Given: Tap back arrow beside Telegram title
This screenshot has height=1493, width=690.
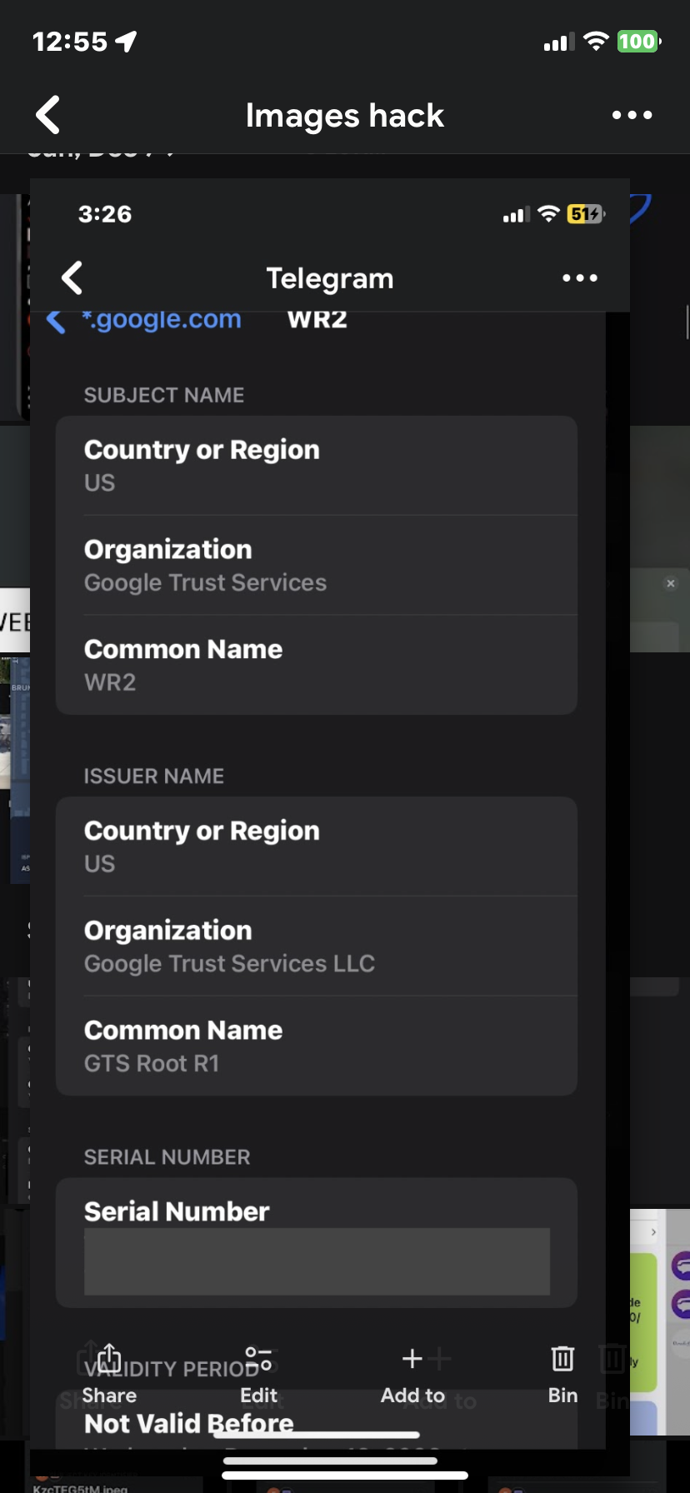Looking at the screenshot, I should point(72,278).
